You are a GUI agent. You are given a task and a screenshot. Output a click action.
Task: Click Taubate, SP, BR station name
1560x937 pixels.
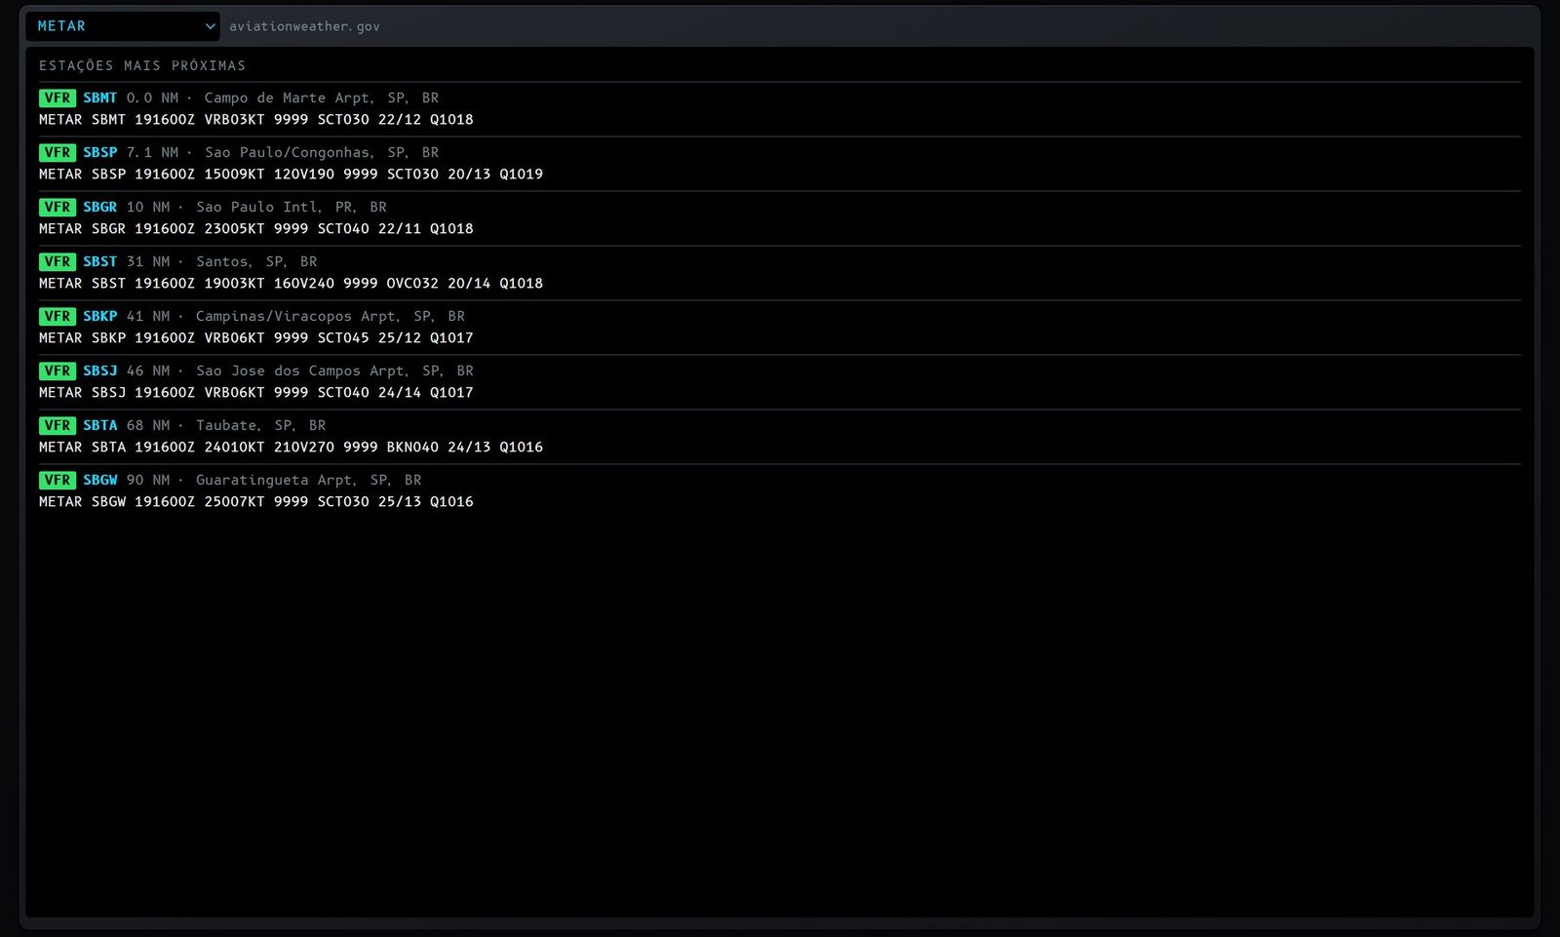coord(261,425)
